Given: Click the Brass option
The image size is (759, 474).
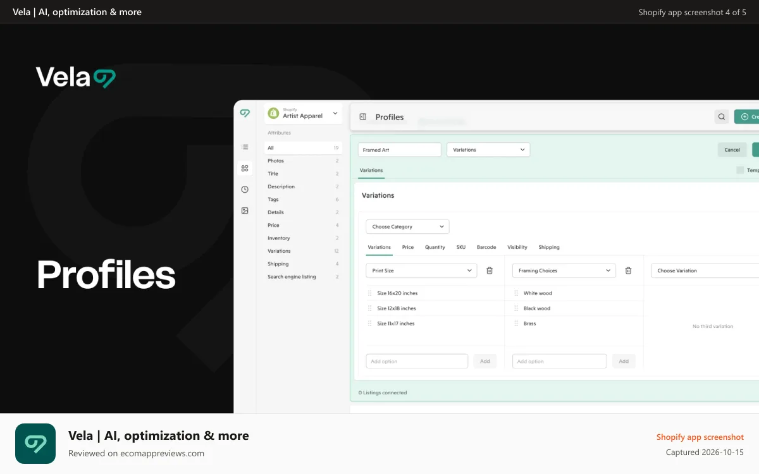Looking at the screenshot, I should click(x=529, y=324).
